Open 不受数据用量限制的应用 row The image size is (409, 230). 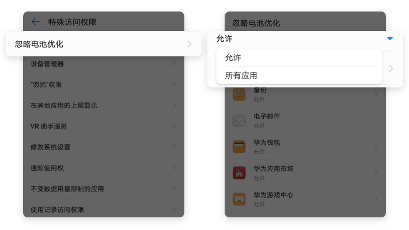click(104, 189)
